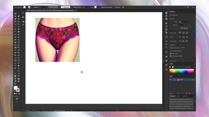Toggle the second Snap Options button

pos(184,41)
